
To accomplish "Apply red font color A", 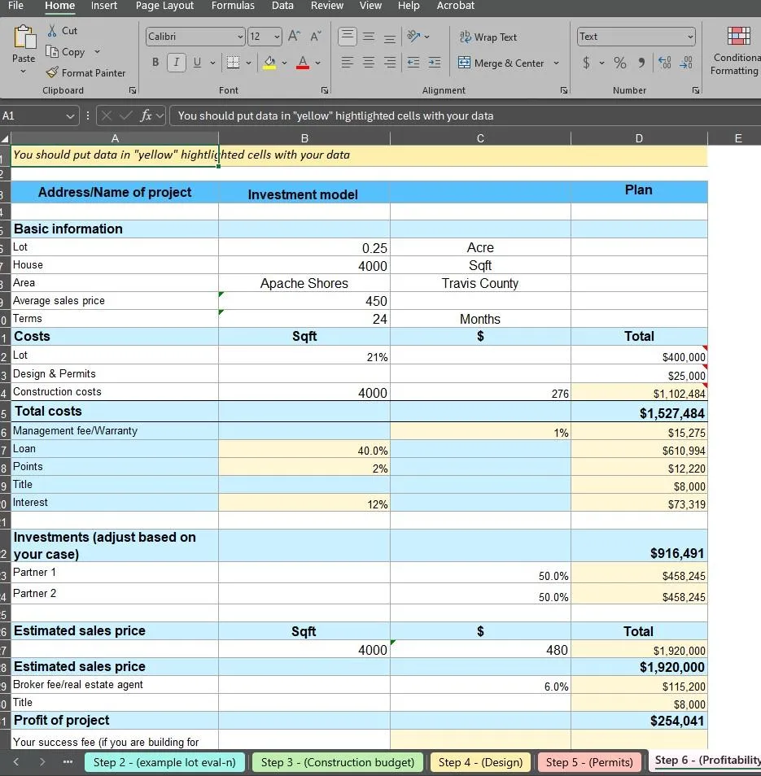I will coord(303,63).
